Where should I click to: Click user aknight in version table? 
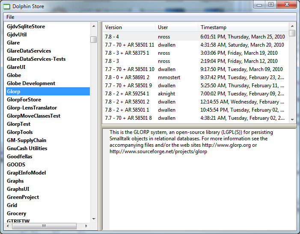coord(166,94)
